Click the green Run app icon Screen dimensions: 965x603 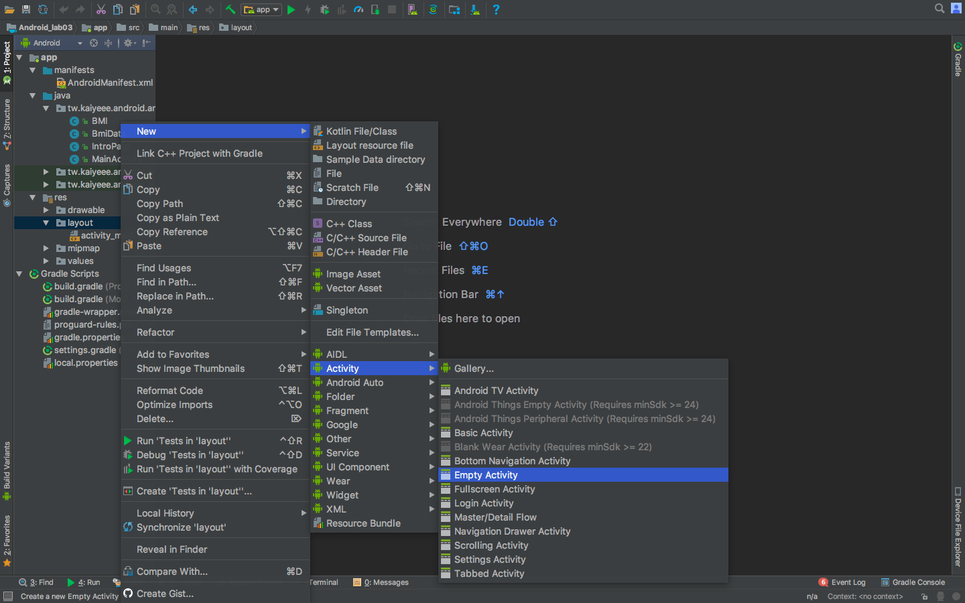(292, 9)
